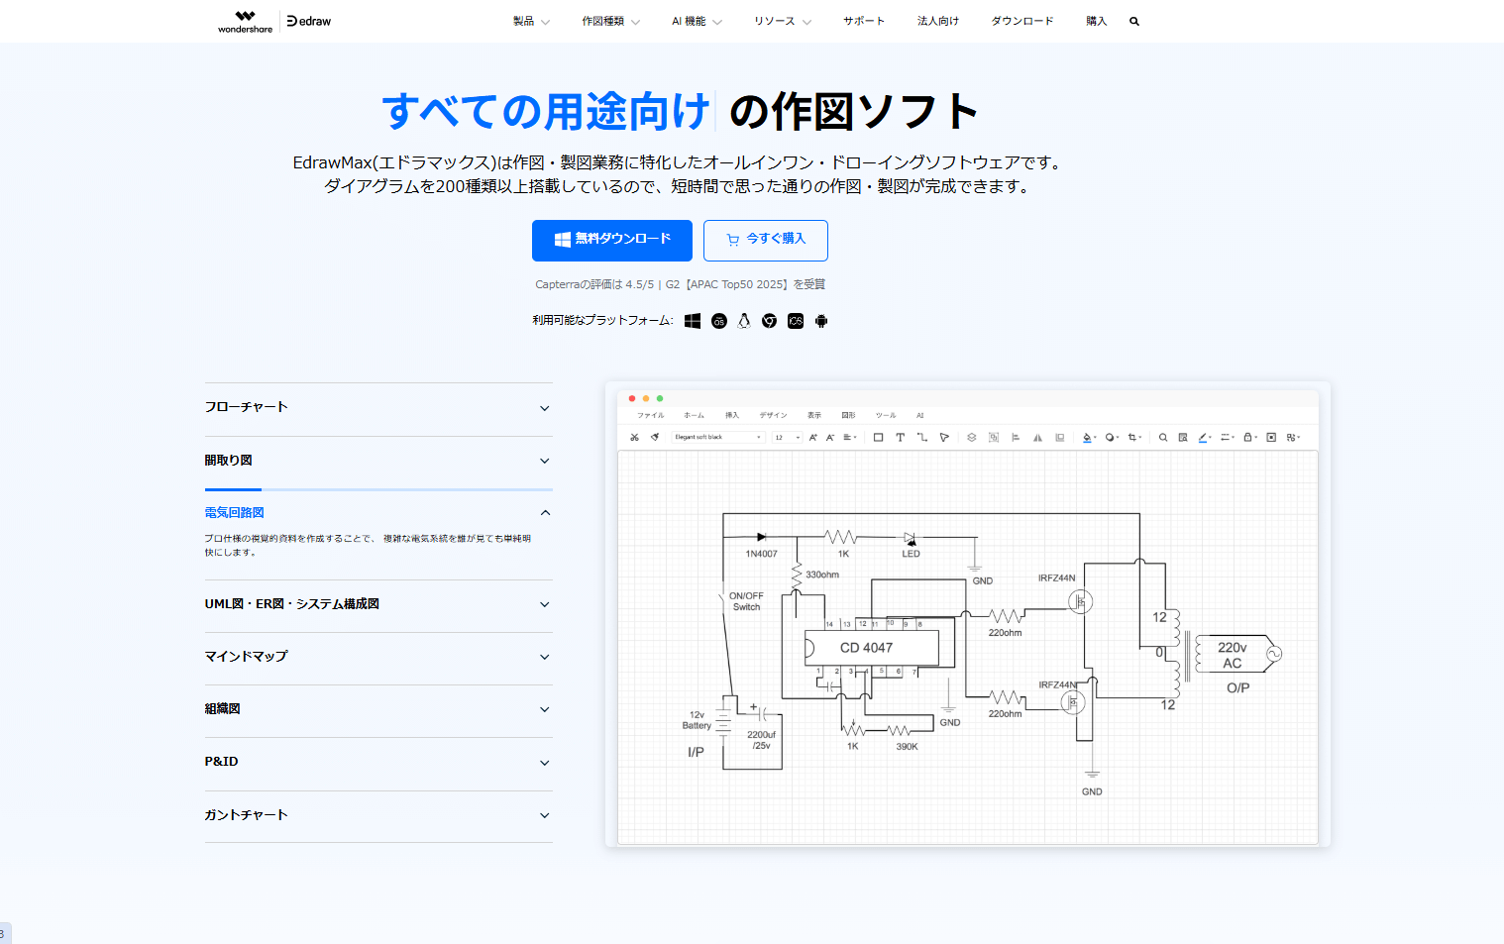Click the 挿入 tab in the editor preview

[732, 415]
